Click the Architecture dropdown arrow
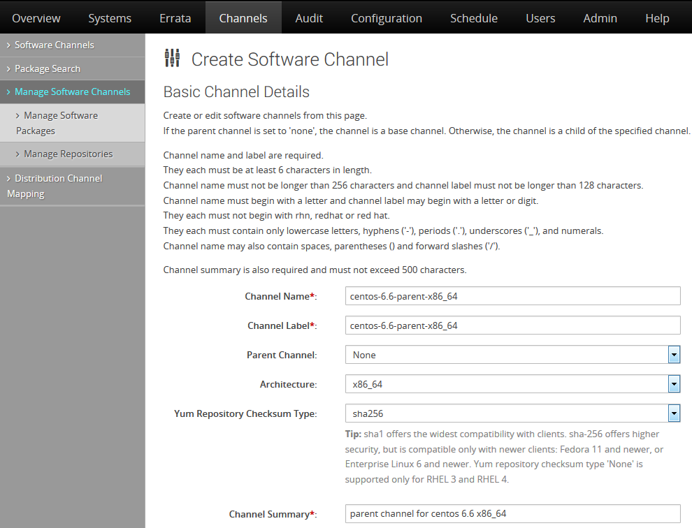 (674, 384)
